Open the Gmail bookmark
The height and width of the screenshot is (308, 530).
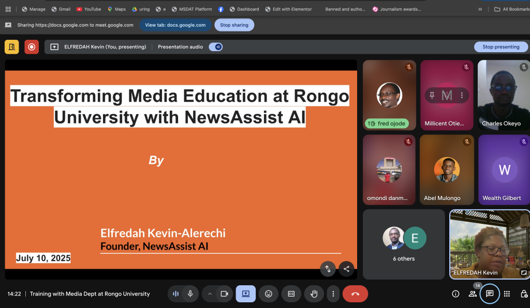(x=61, y=9)
